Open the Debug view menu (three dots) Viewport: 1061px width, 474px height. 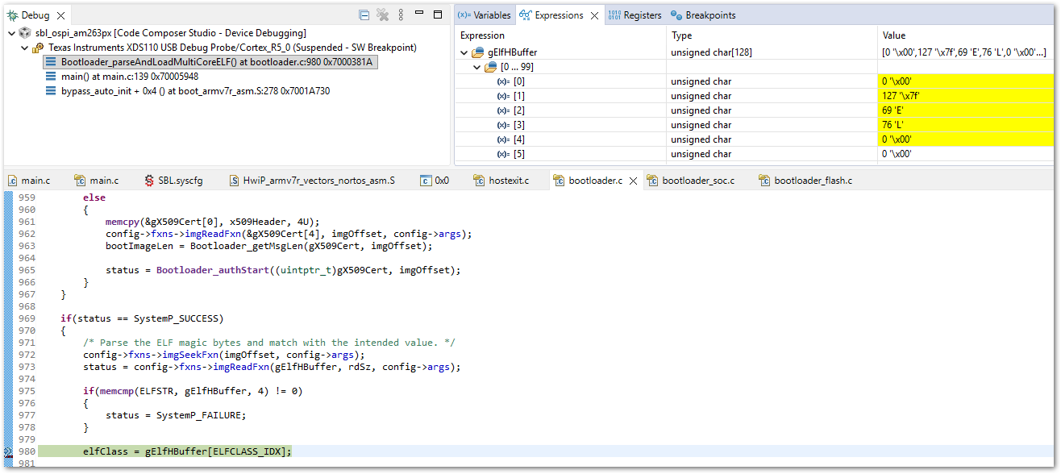(402, 15)
